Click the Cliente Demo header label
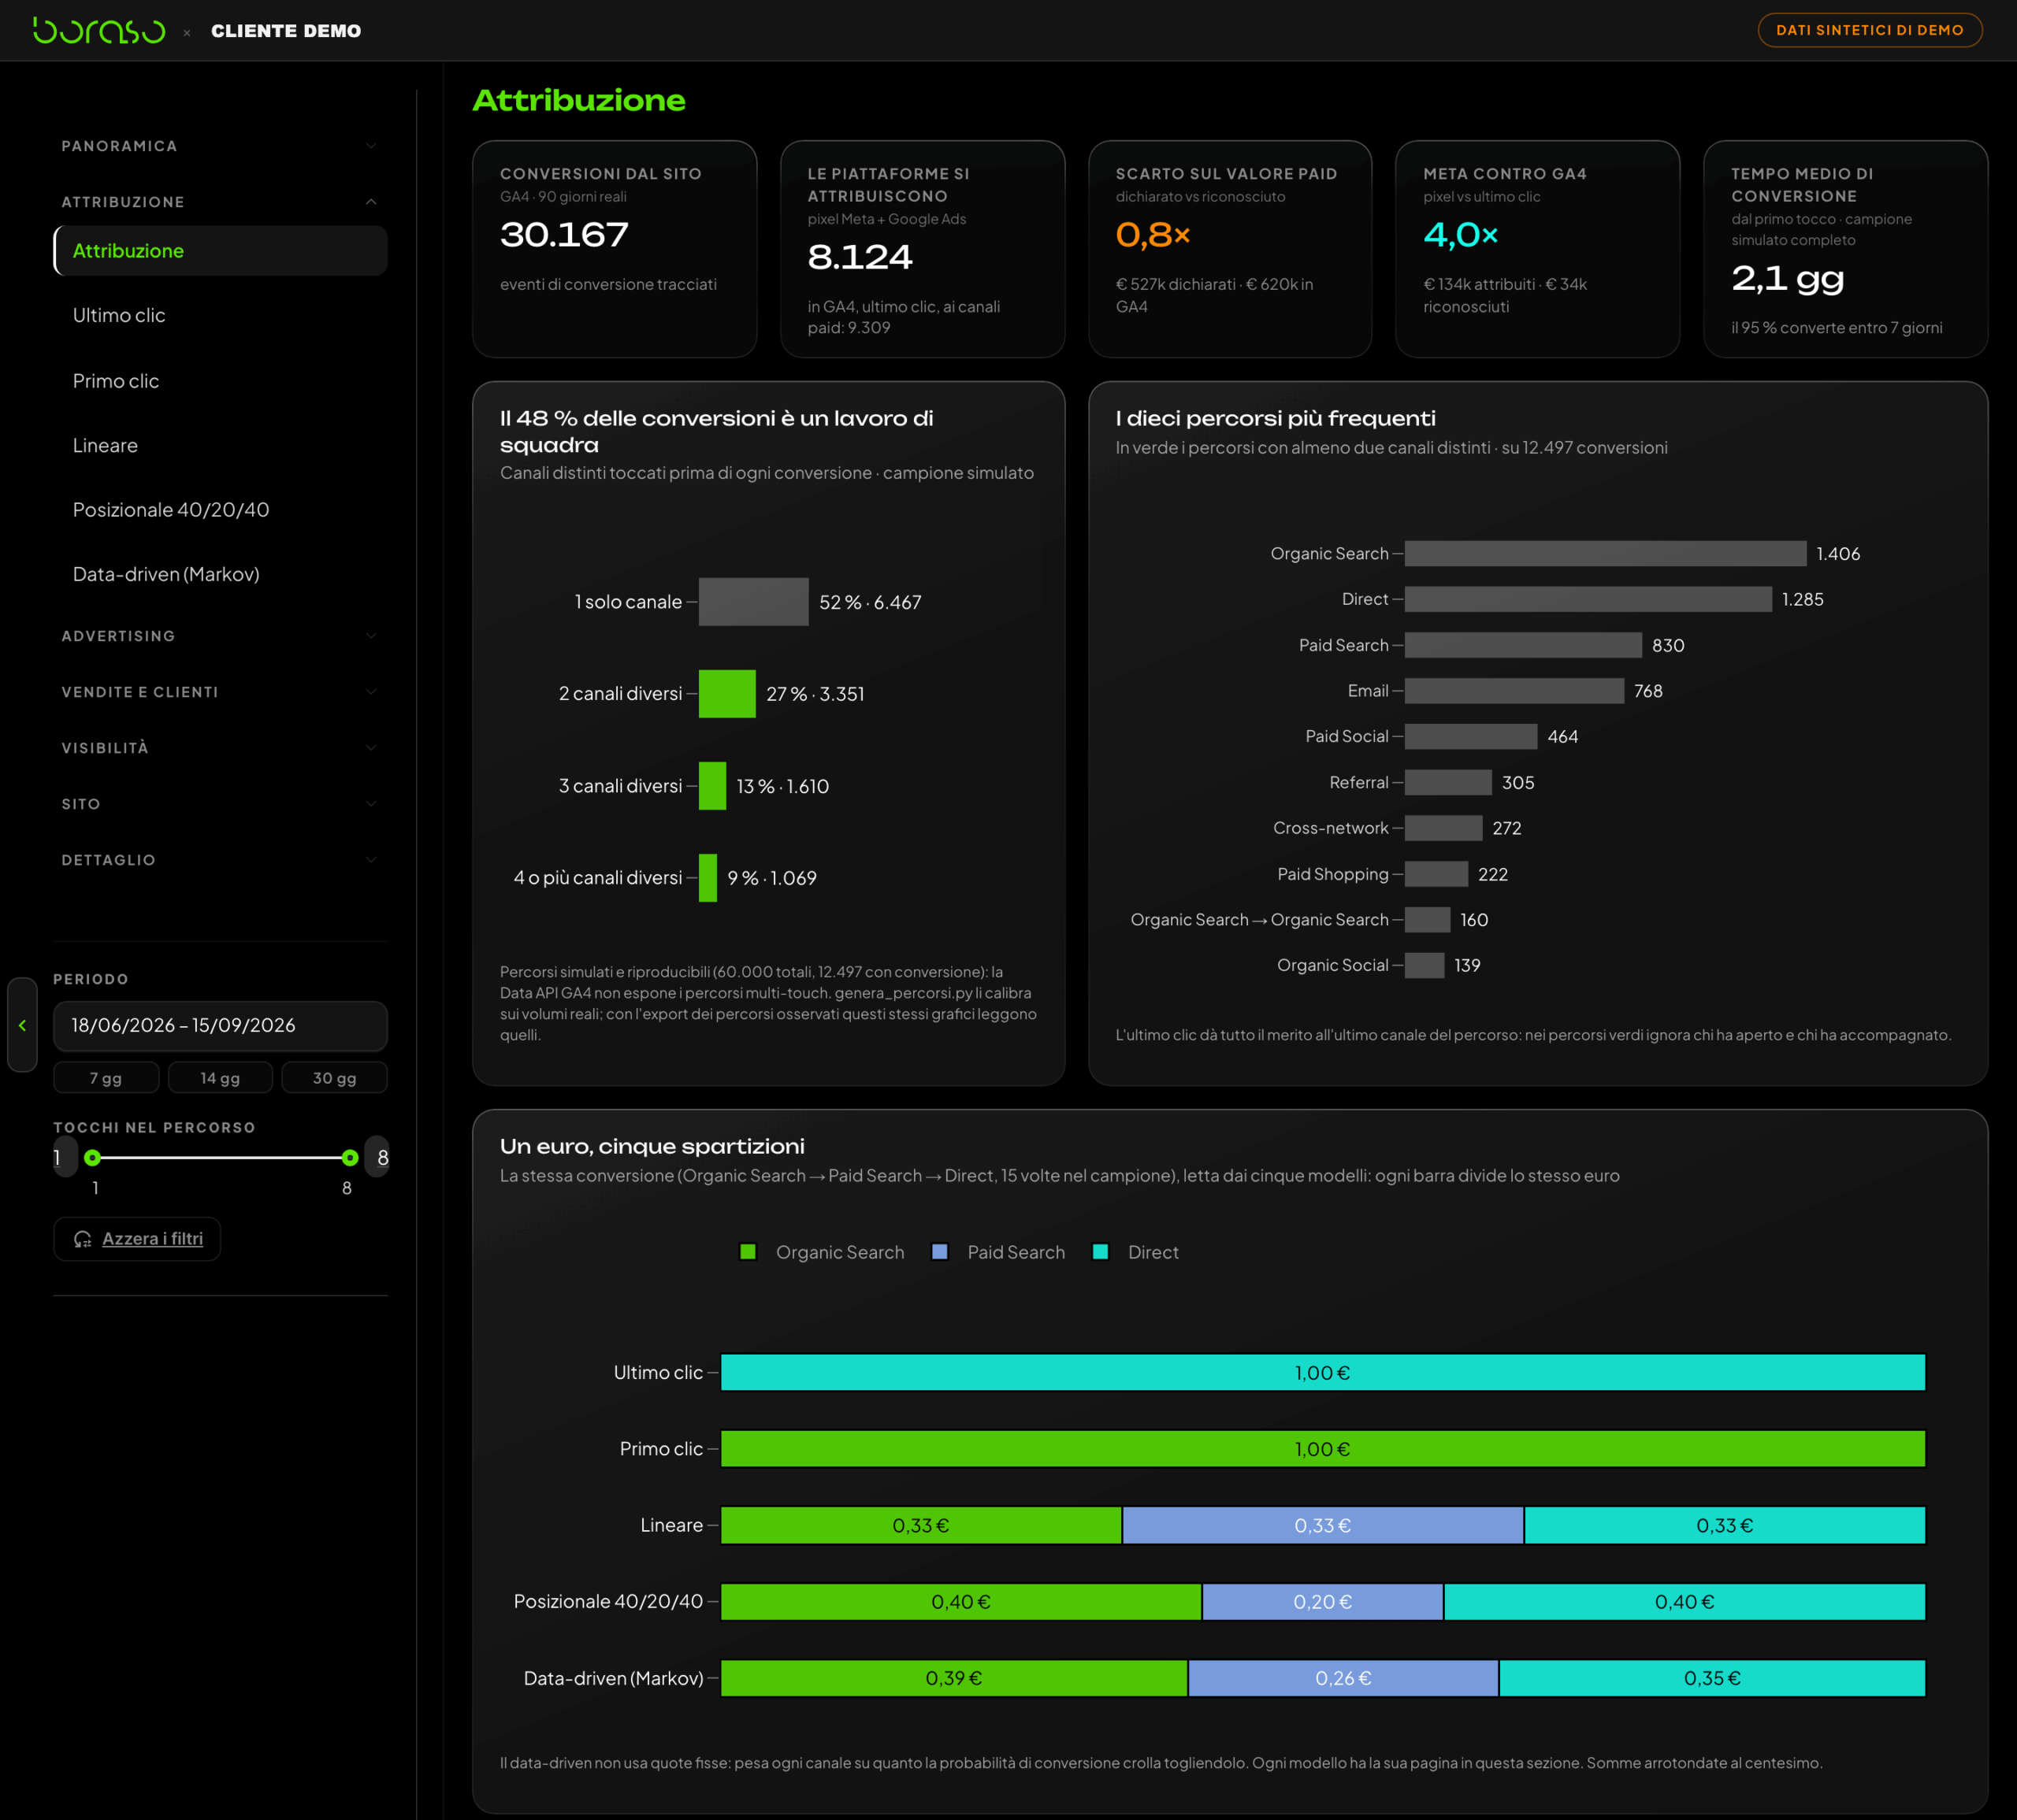The width and height of the screenshot is (2017, 1820). [286, 31]
